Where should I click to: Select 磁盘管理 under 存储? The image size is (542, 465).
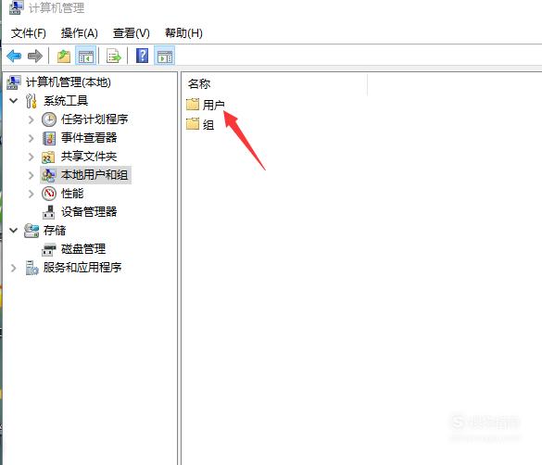coord(83,249)
